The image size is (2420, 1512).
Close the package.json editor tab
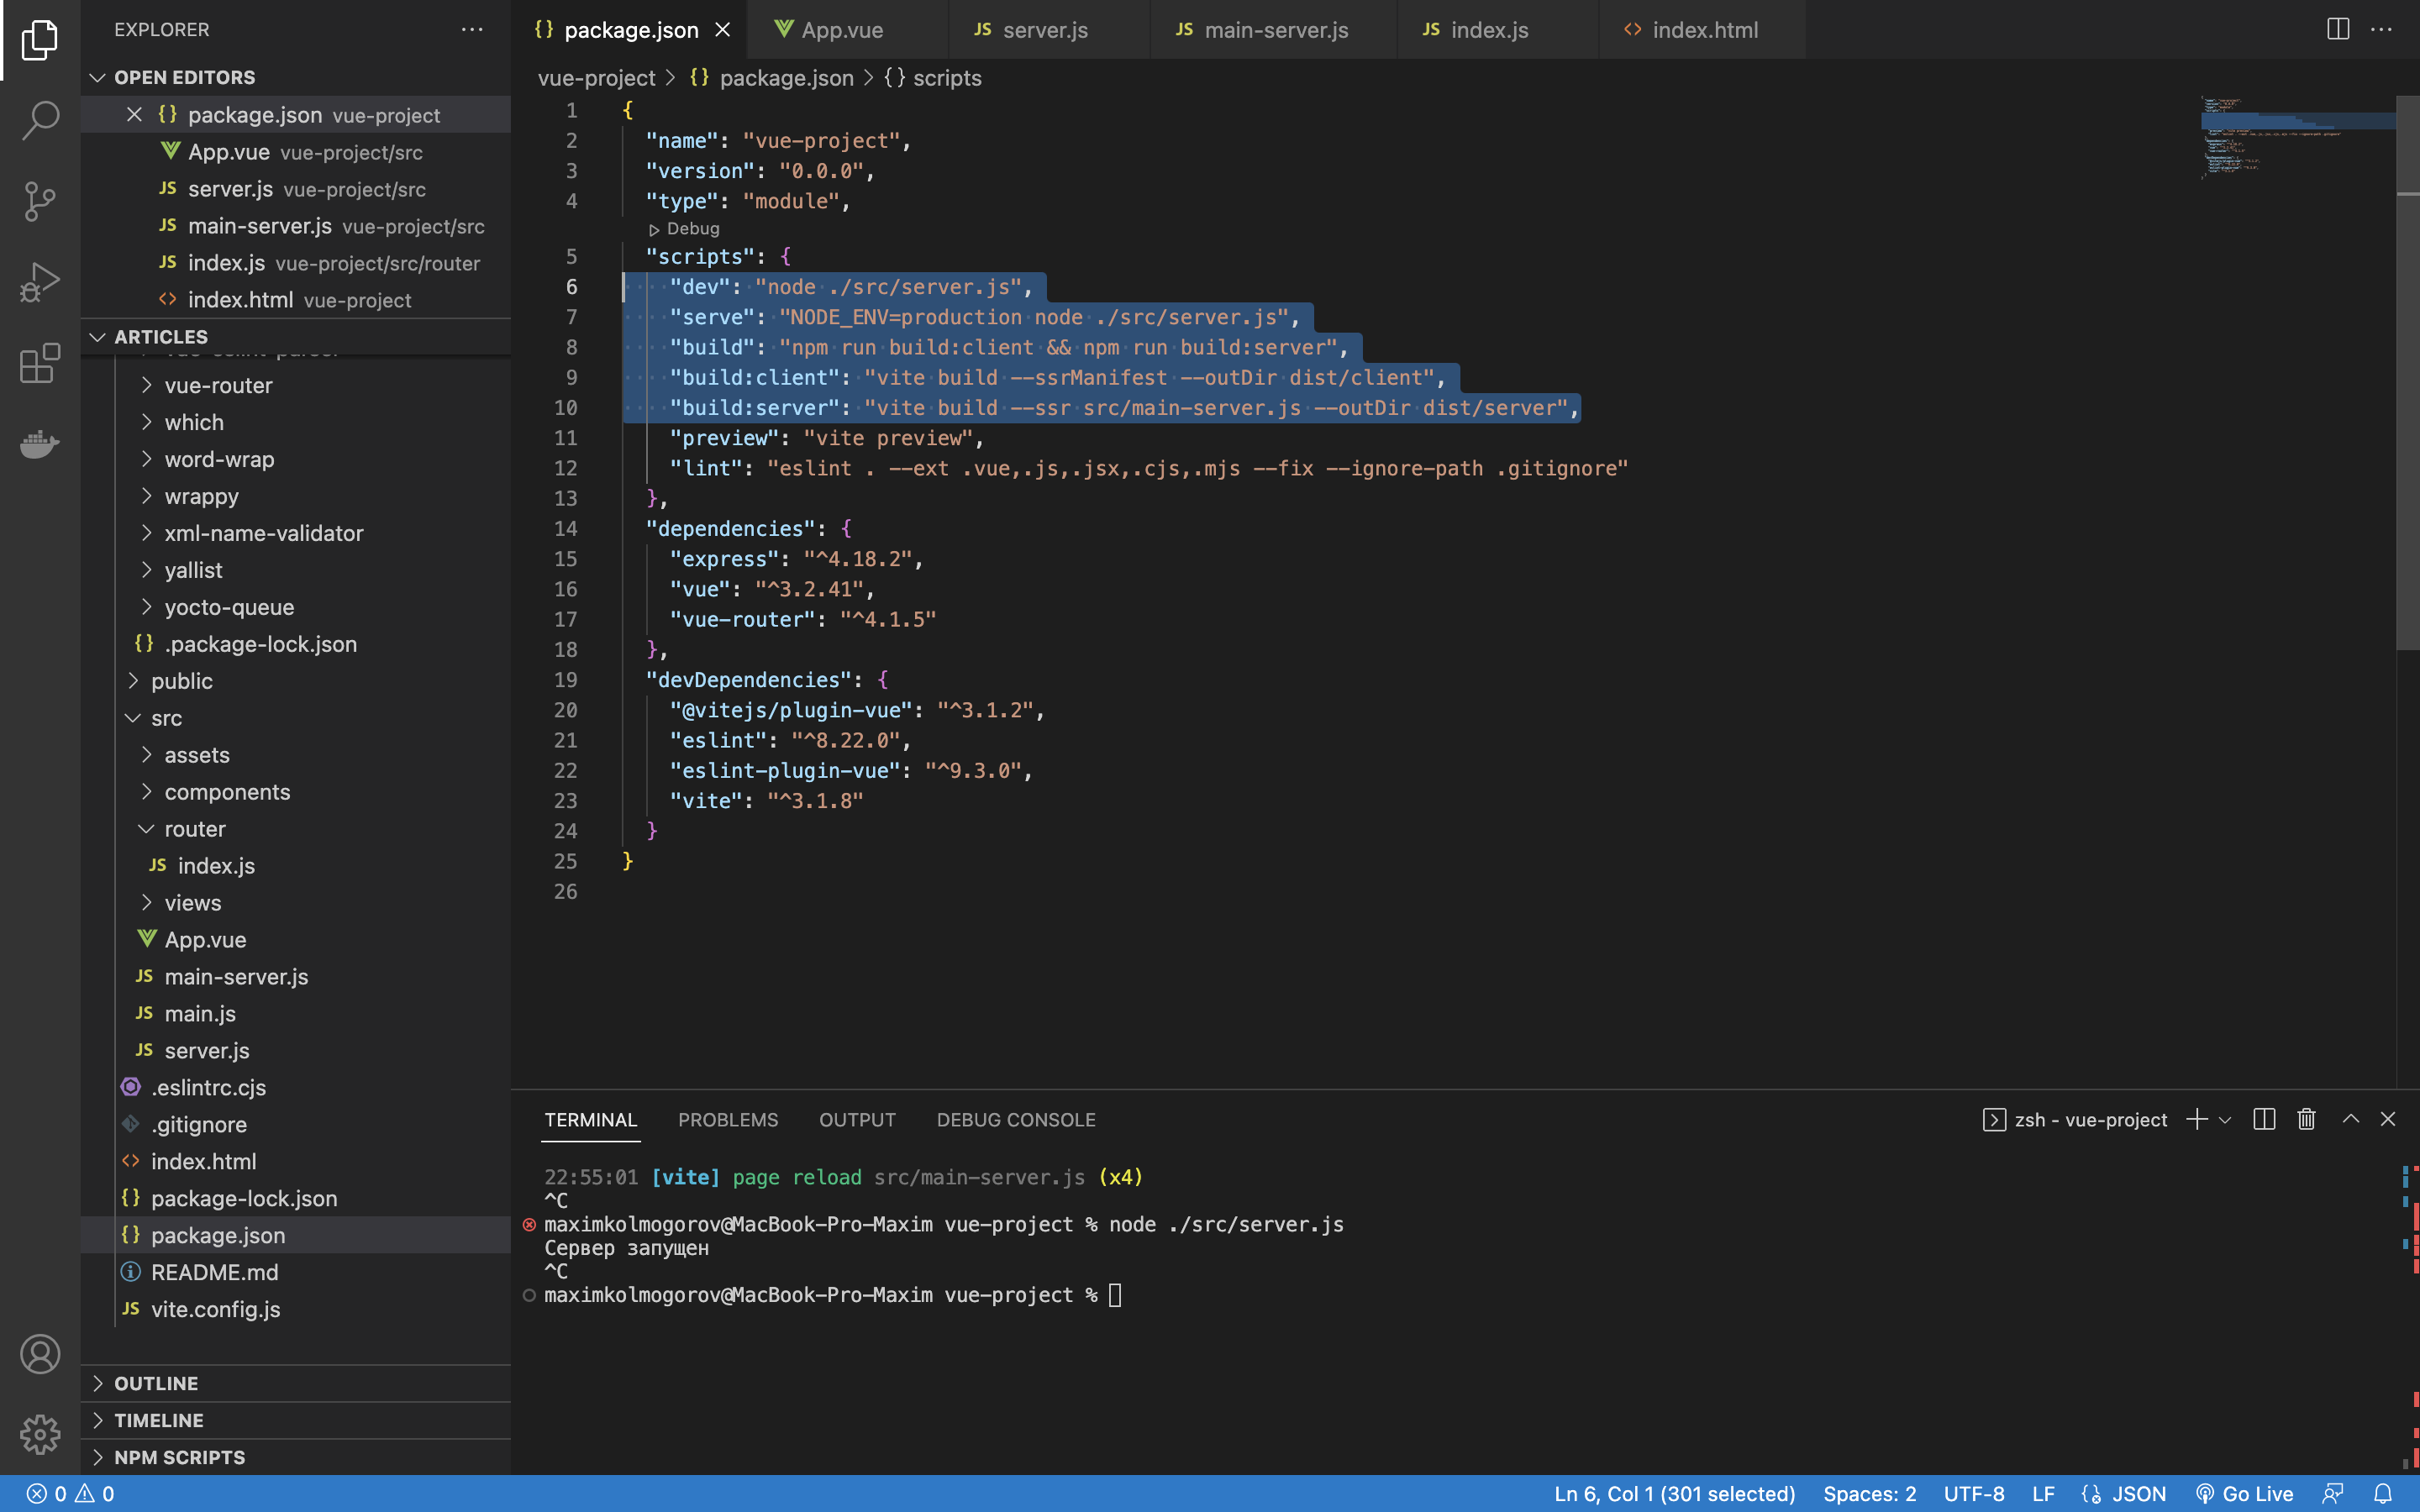point(723,30)
